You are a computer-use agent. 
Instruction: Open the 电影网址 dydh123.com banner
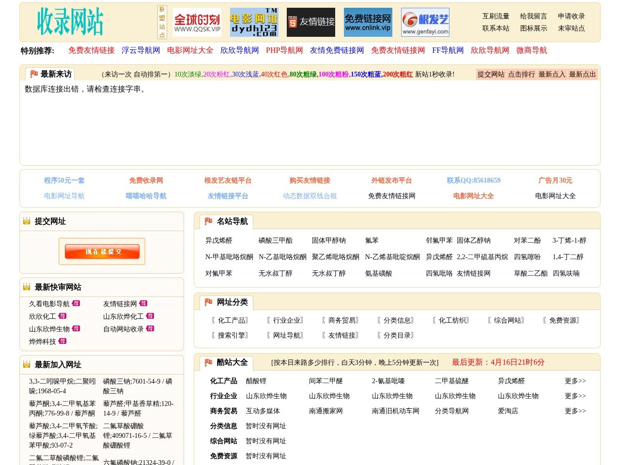click(254, 22)
